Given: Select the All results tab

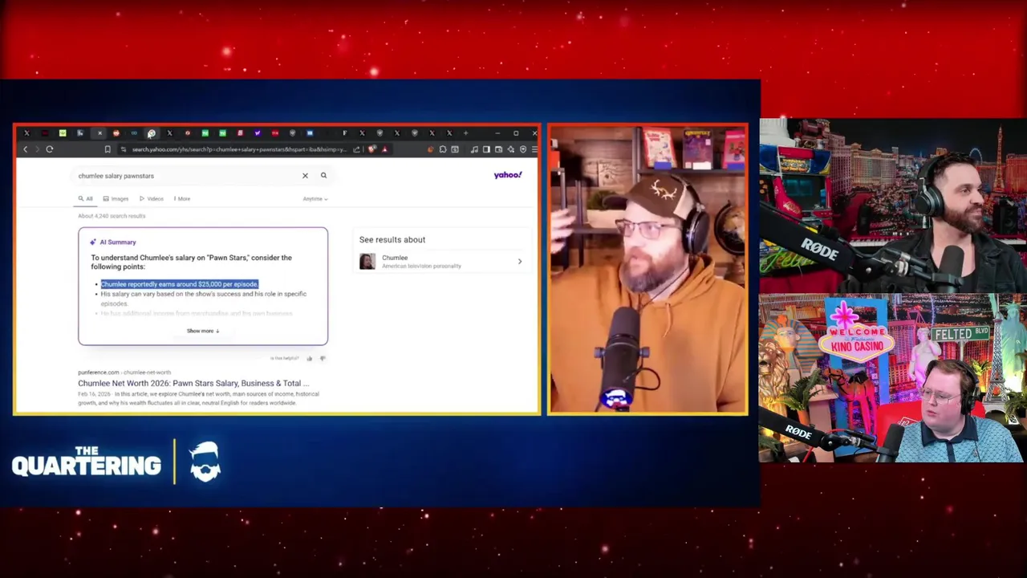Looking at the screenshot, I should pyautogui.click(x=85, y=198).
